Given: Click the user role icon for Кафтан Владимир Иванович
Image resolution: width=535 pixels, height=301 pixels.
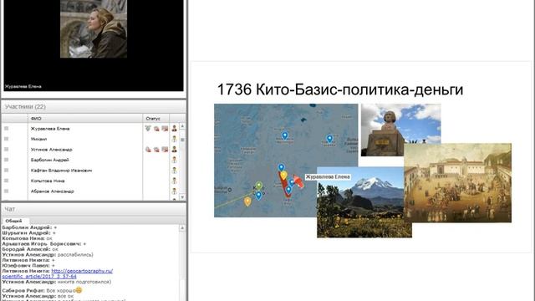Looking at the screenshot, I should click(x=175, y=170).
